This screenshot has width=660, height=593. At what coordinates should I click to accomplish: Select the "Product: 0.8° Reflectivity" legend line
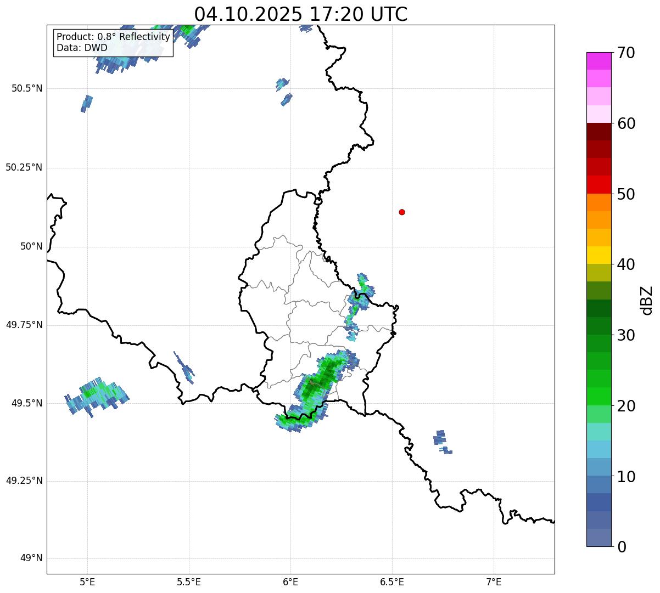pyautogui.click(x=114, y=37)
